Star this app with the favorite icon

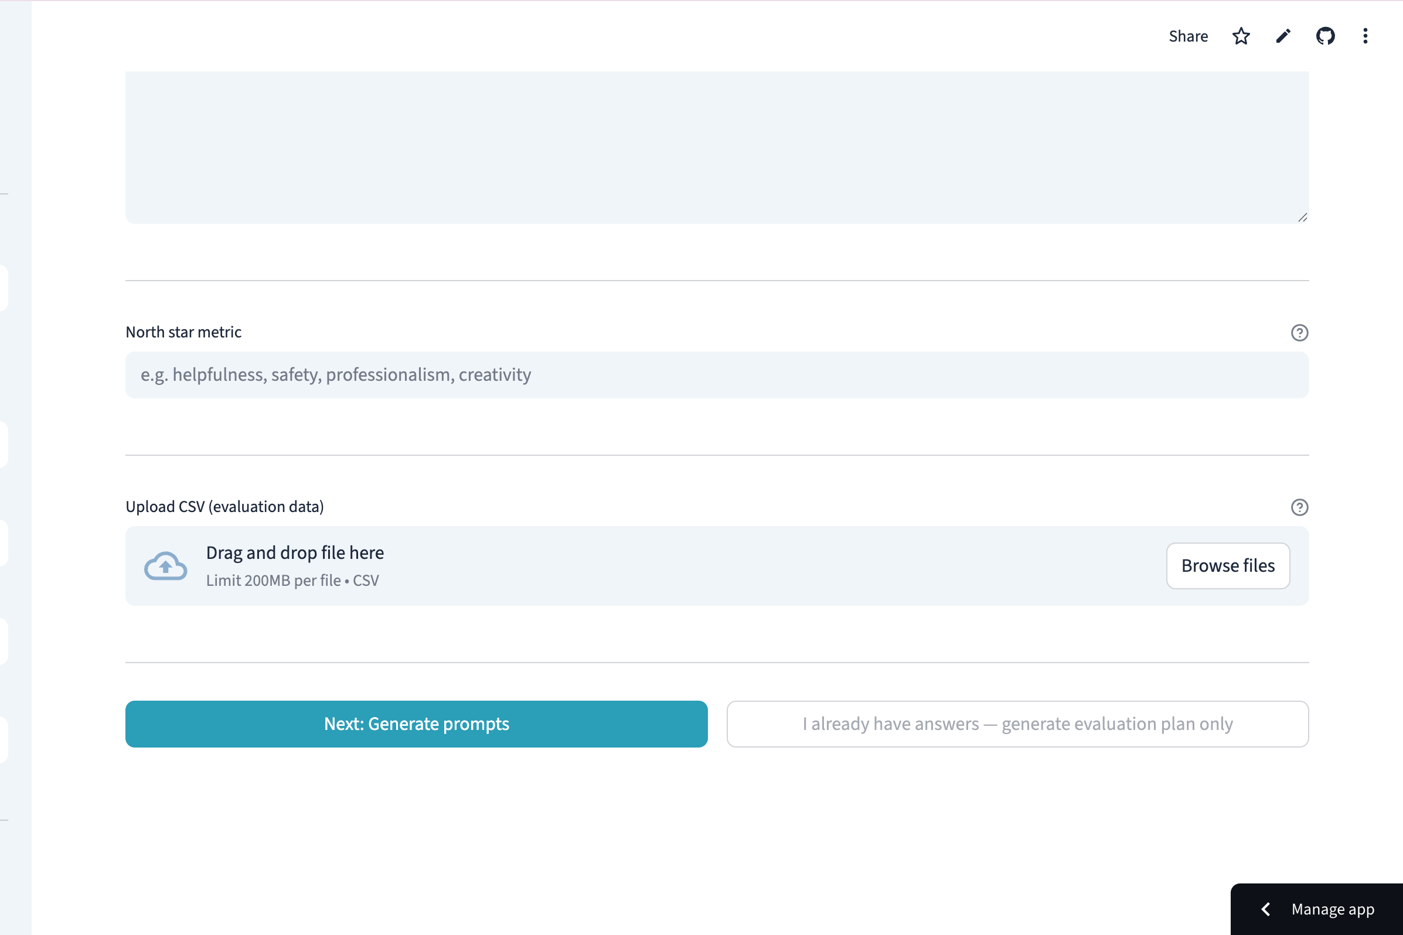[x=1241, y=36]
